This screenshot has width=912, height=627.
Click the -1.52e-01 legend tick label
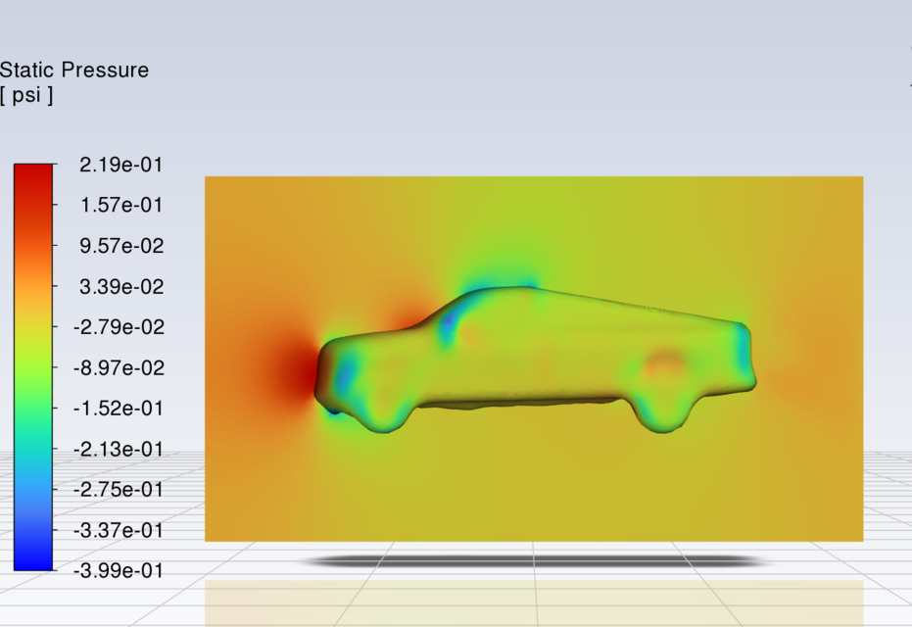pos(120,409)
